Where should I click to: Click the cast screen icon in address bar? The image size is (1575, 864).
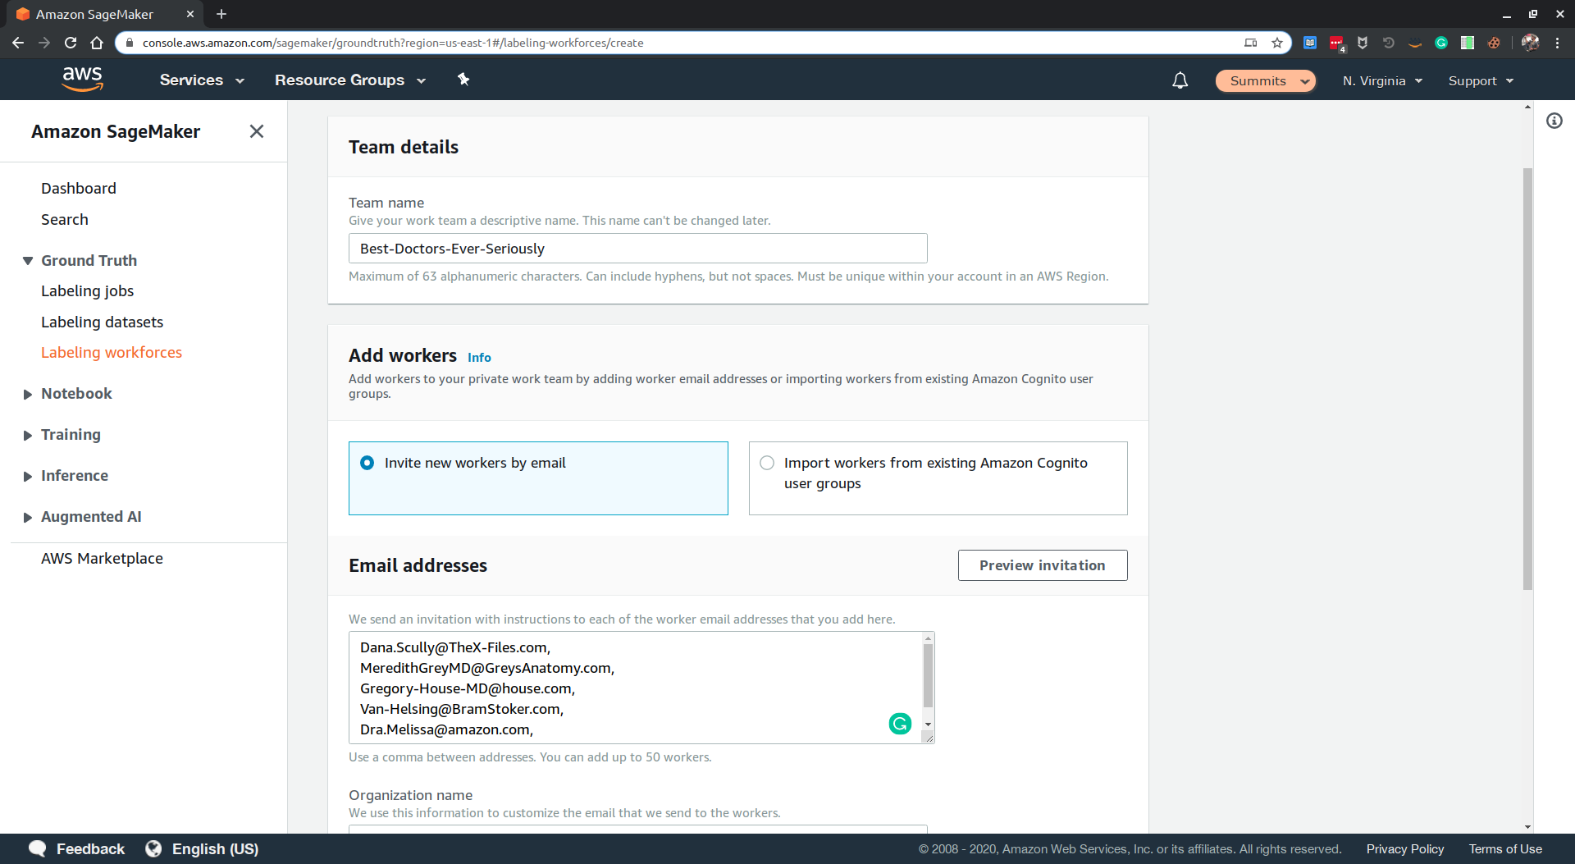1250,43
